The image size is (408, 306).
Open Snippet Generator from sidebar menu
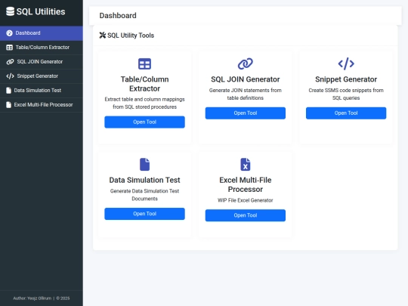coord(42,76)
